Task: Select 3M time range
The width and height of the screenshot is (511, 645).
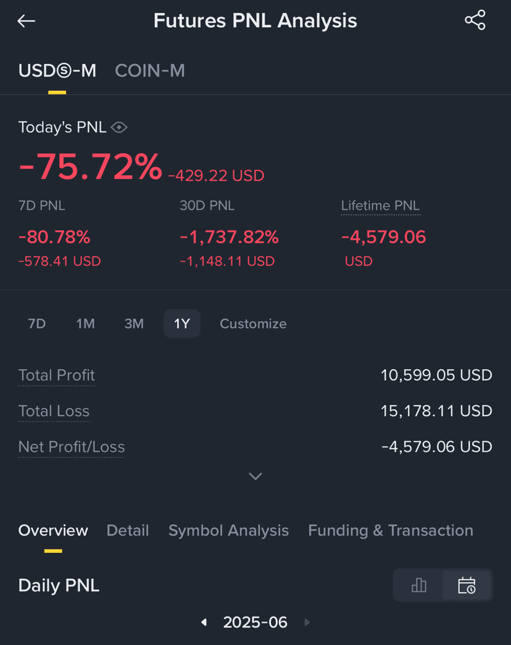Action: 134,323
